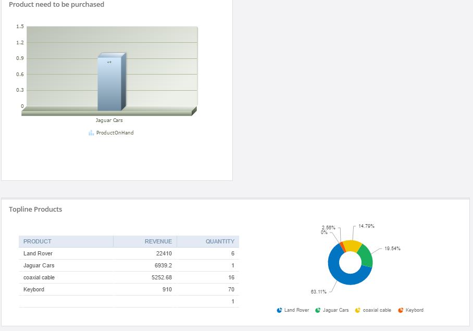Screen dimensions: 473x331
Task: Click the 0.3 y-axis label
Action: 20,90
